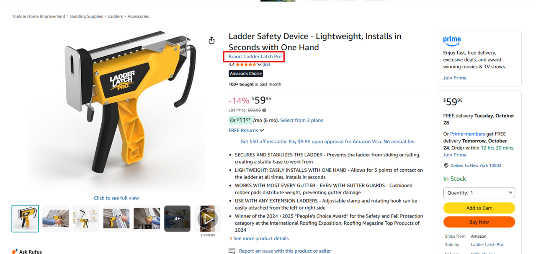Click the location pin delivery icon
Screen dimensions: 536x254
tap(446, 166)
